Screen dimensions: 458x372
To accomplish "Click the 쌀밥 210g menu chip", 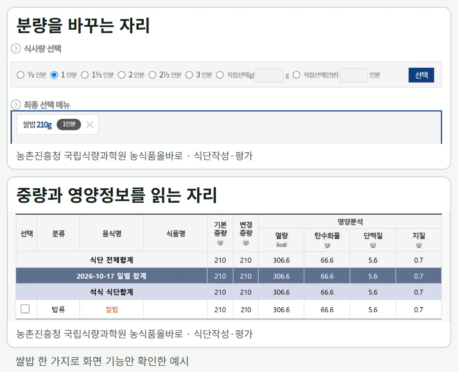I will coord(57,124).
